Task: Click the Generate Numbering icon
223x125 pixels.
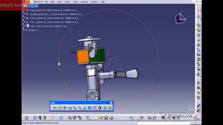Action: [199, 59]
